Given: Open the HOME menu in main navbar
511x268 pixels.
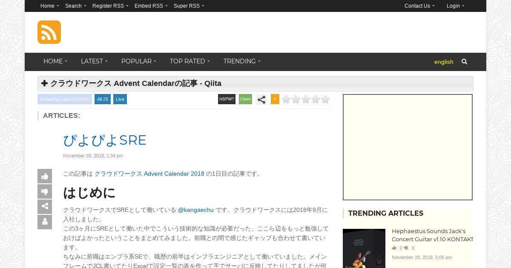Looking at the screenshot, I should coord(55,62).
